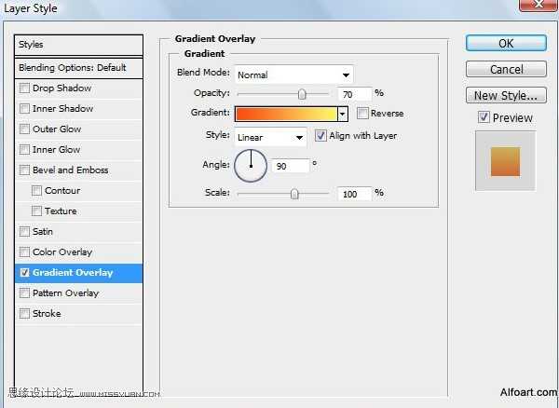Uncheck Align with Layer option

click(320, 136)
